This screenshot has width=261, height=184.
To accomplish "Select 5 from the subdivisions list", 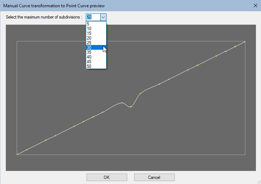I will tap(96, 24).
